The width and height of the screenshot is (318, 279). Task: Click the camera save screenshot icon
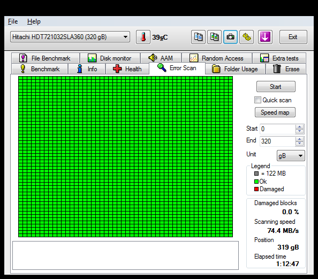(230, 37)
